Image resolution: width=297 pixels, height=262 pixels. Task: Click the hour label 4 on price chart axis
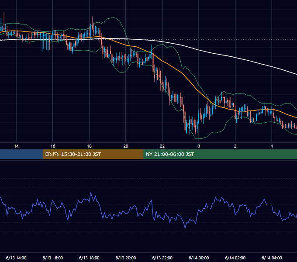[272, 146]
